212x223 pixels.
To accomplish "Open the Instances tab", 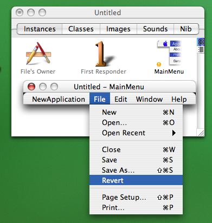I will coord(40,29).
